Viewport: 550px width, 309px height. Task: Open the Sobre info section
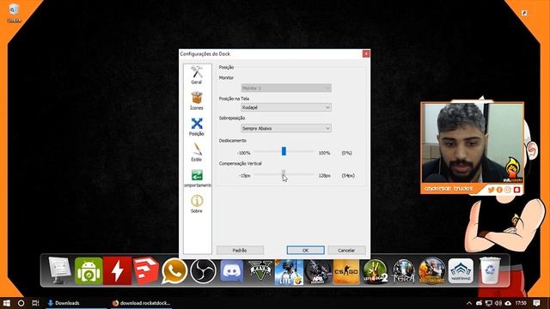(x=197, y=204)
